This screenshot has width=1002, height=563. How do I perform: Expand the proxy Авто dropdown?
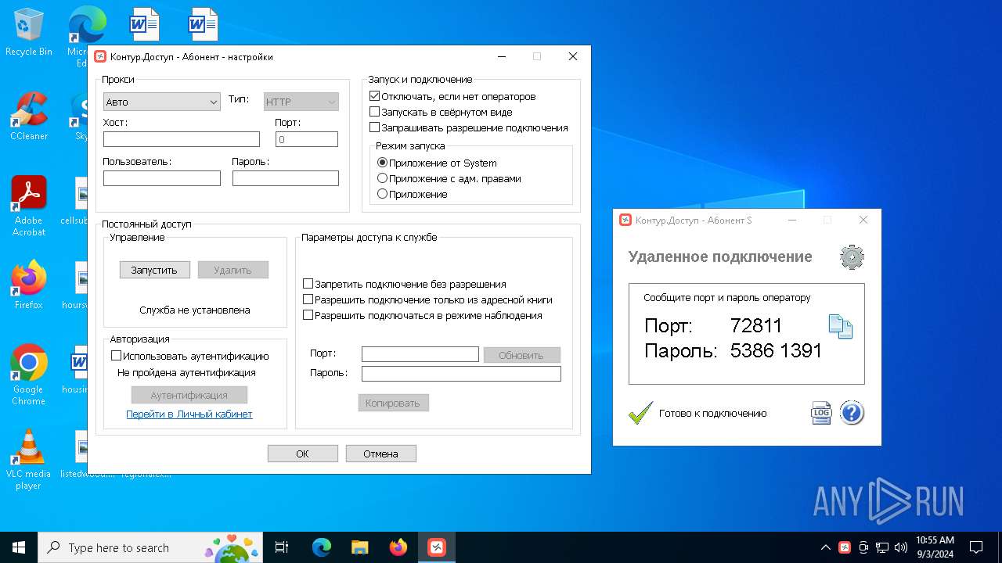(162, 102)
